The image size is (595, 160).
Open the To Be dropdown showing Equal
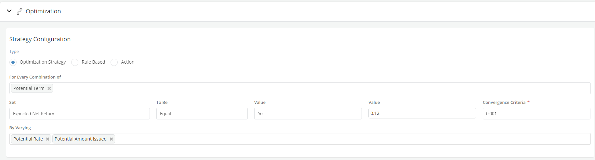tap(202, 114)
